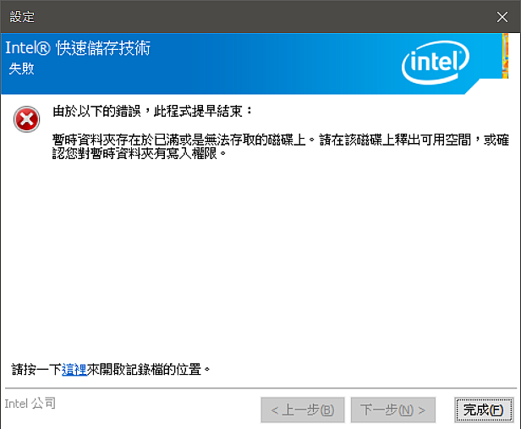Click the disabled 下一步(N) button
The height and width of the screenshot is (429, 521).
393,410
